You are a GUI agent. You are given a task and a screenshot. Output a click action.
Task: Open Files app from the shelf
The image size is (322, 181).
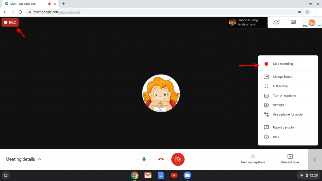point(187,175)
